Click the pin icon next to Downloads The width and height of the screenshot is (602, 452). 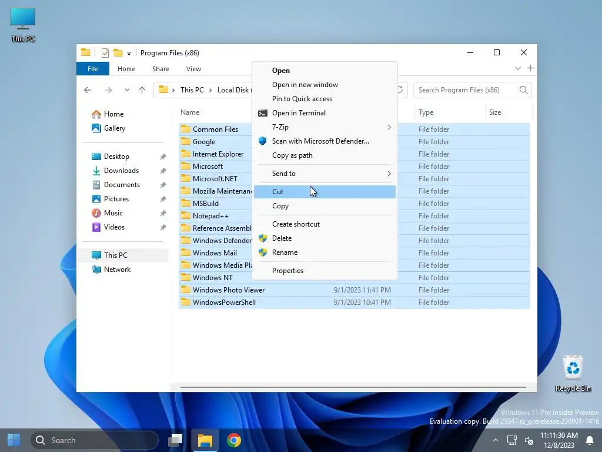pyautogui.click(x=163, y=171)
